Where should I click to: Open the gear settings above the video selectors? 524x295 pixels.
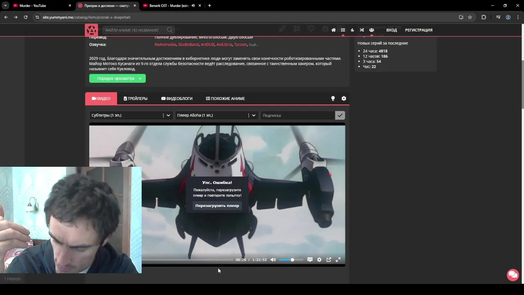[x=344, y=98]
